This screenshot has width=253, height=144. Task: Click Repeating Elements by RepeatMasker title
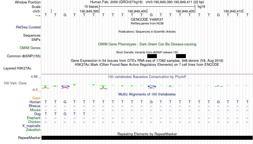click(147, 134)
